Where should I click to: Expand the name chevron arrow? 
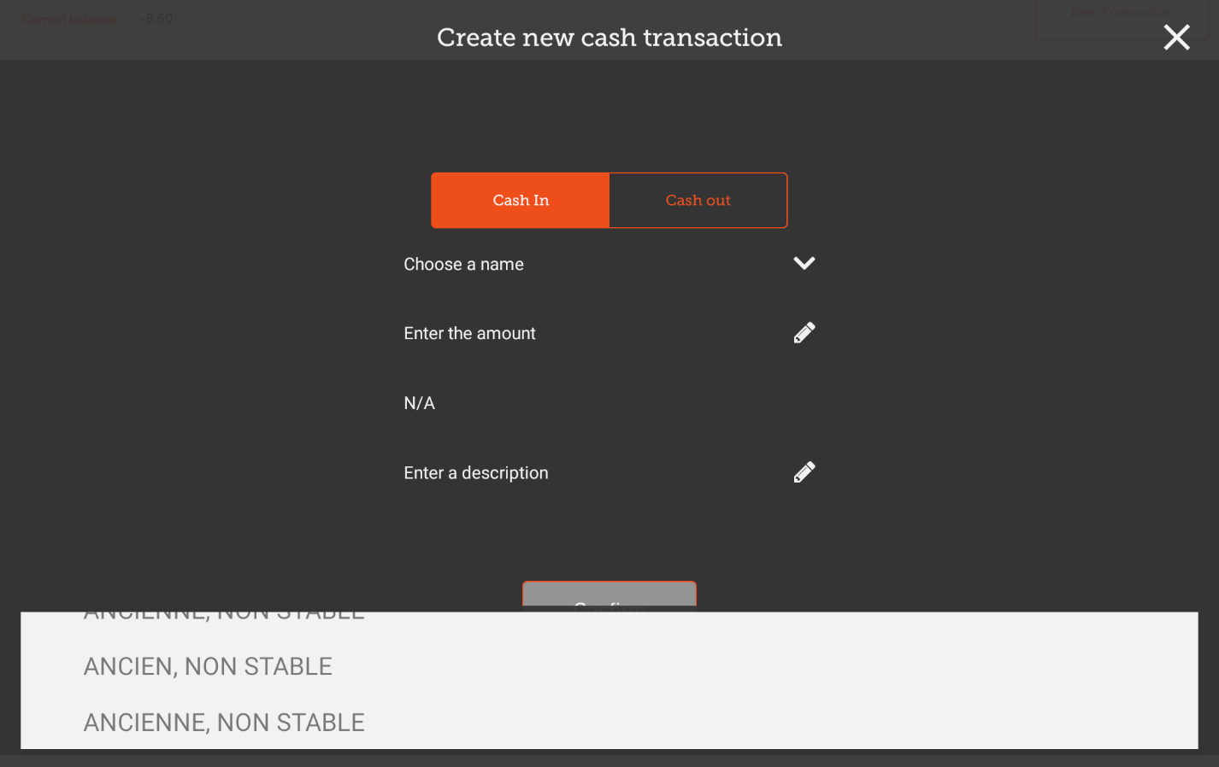coord(804,263)
